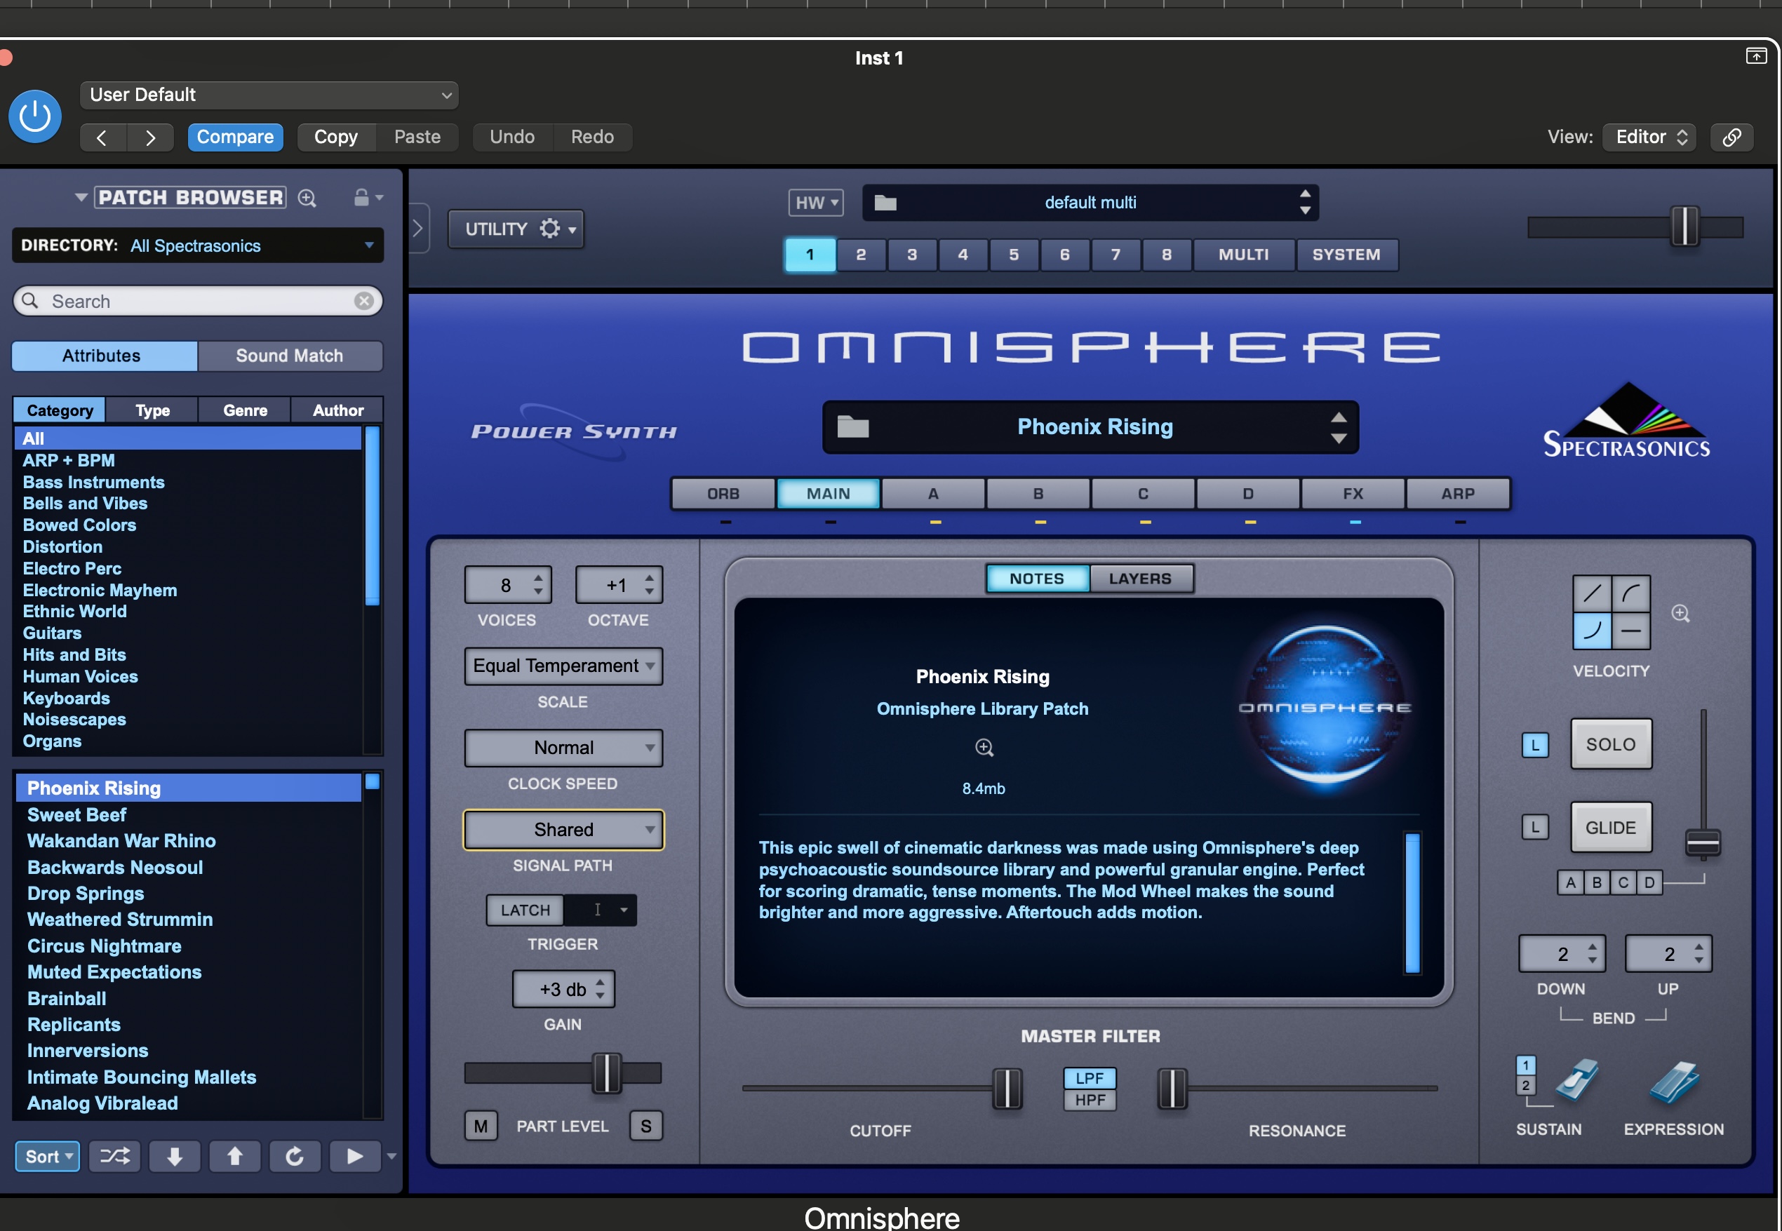The image size is (1782, 1231).
Task: Enable the SOLO mode button
Action: [x=1610, y=744]
